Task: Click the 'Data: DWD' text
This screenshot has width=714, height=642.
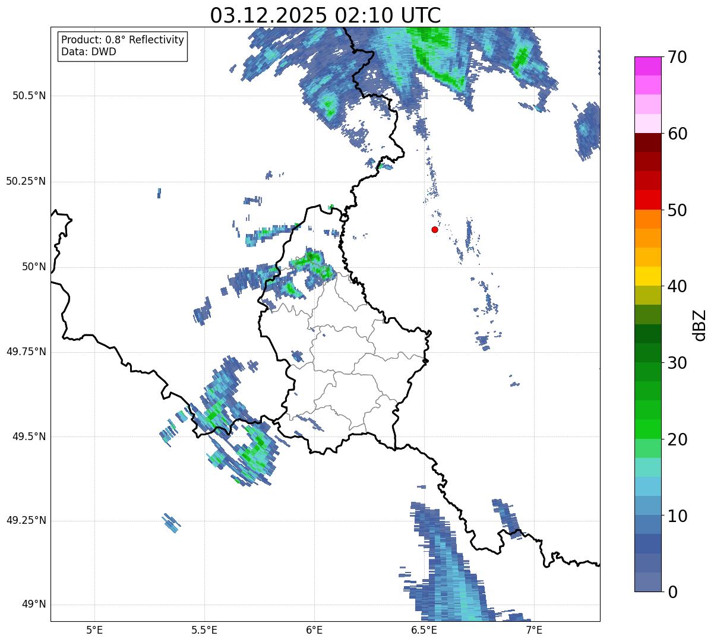Action: pos(89,52)
